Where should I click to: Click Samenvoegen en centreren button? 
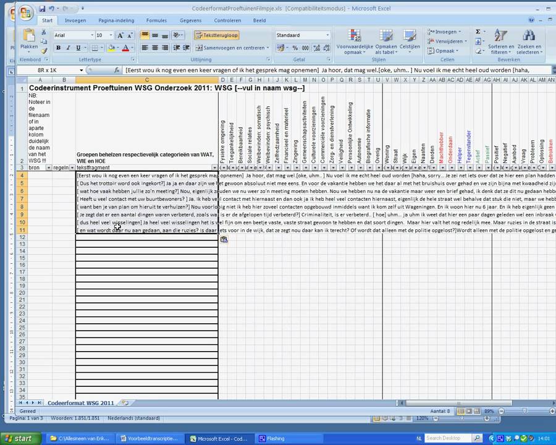pyautogui.click(x=230, y=48)
